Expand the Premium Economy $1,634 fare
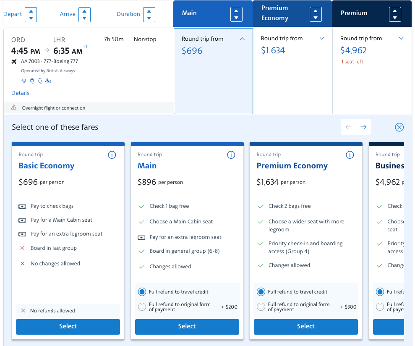The height and width of the screenshot is (346, 415). click(x=322, y=39)
